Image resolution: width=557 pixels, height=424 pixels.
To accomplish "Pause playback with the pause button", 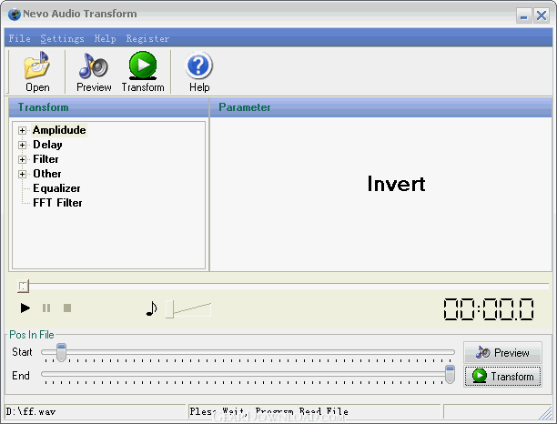I will click(x=46, y=308).
